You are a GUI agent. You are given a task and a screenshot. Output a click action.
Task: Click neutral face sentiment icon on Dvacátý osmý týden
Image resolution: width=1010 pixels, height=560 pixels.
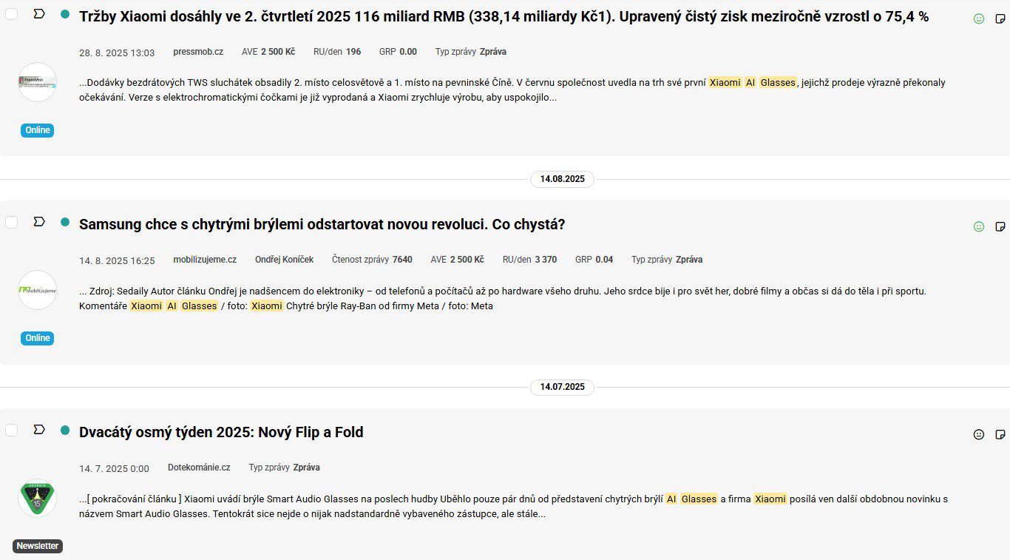click(x=979, y=435)
